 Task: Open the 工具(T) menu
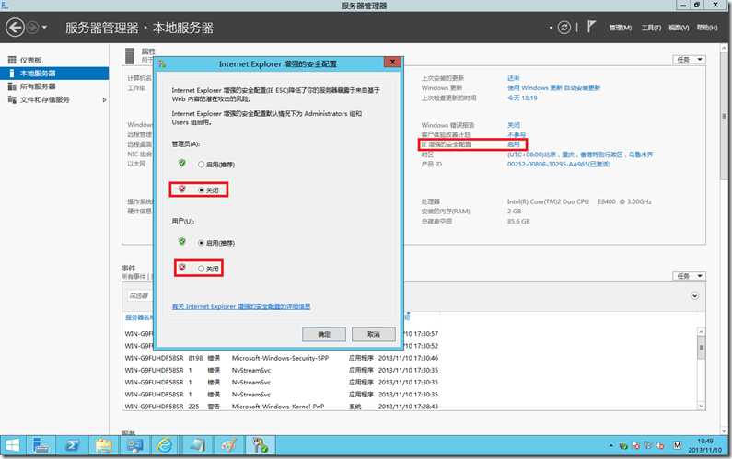pyautogui.click(x=651, y=28)
